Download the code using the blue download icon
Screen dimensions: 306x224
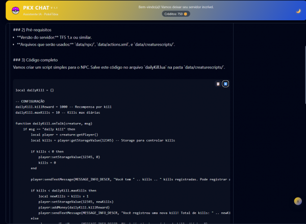point(225,83)
